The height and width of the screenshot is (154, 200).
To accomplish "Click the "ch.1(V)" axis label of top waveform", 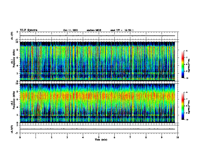I will (x=12, y=36).
